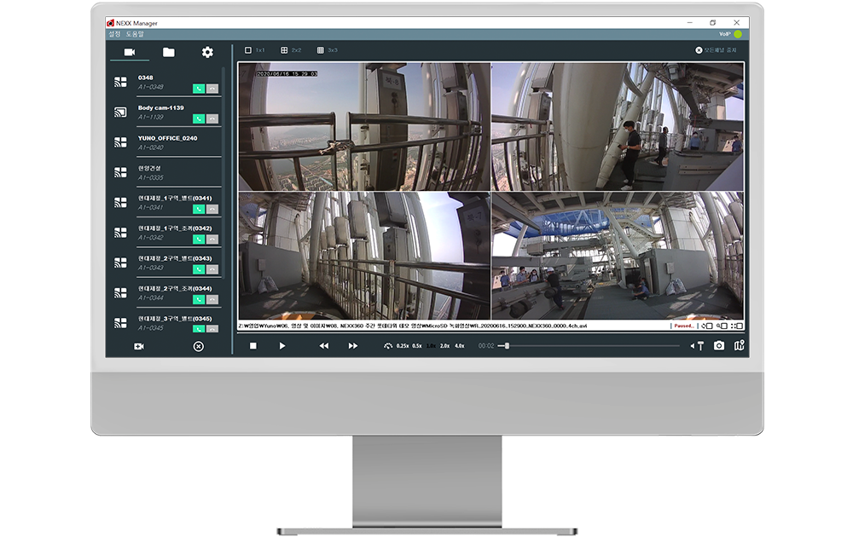853x537 pixels.
Task: Open the settings gear tab
Action: (x=207, y=53)
